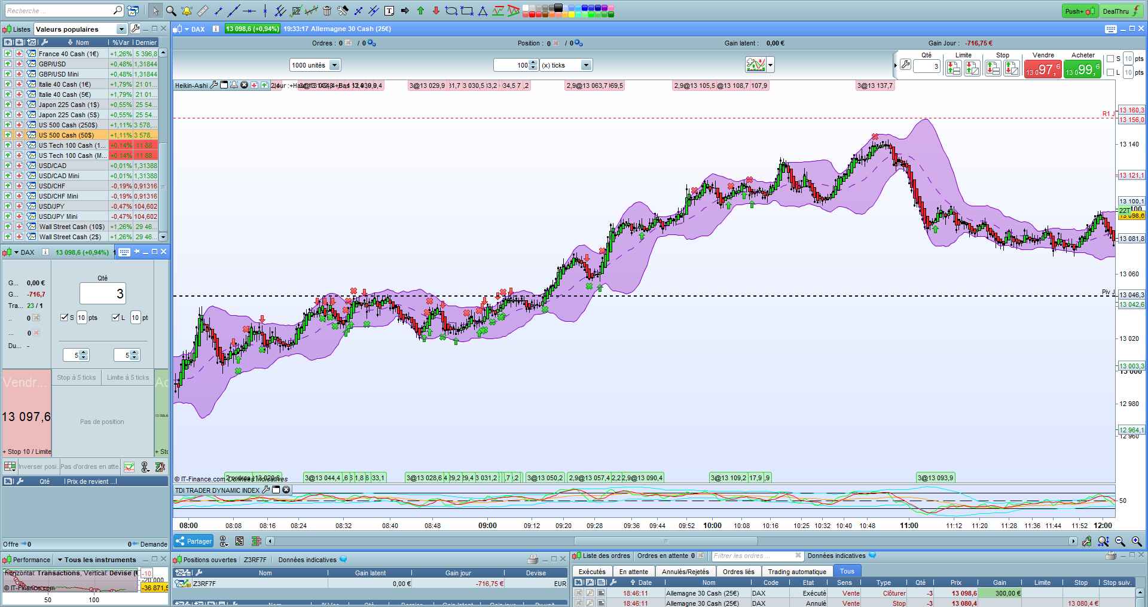Choose the red down-arrow drawing tool
Screen dimensions: 1148x607
(436, 11)
